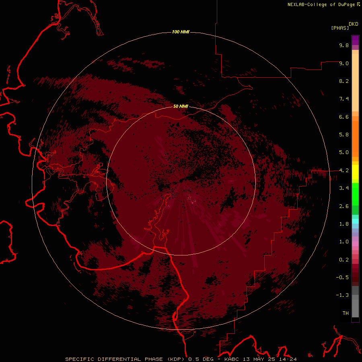The height and width of the screenshot is (362, 362).
Task: Click the 1.8 legend value
Action: (x=344, y=224)
